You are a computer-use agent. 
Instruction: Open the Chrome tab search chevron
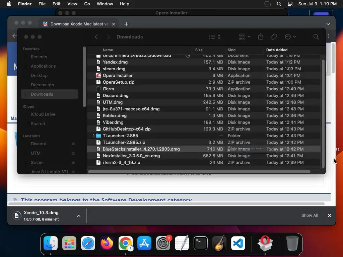pos(328,24)
